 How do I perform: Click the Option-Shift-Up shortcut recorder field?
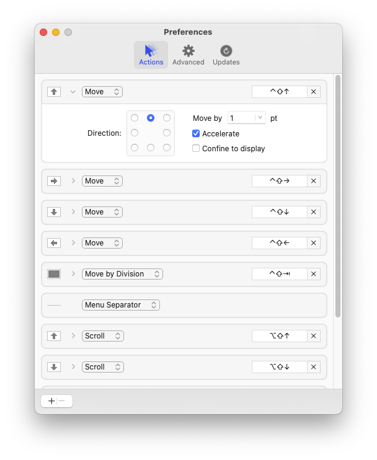(x=279, y=336)
